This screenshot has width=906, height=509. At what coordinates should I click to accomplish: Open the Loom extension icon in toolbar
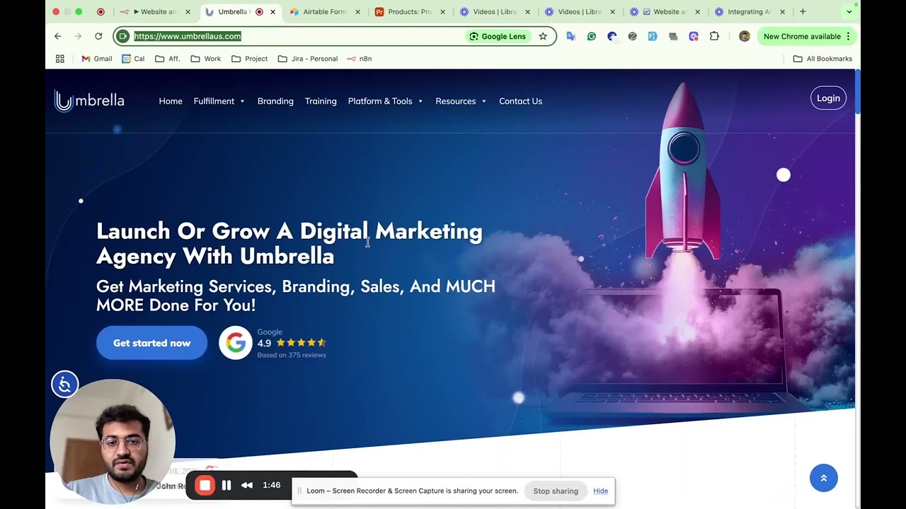coord(694,36)
